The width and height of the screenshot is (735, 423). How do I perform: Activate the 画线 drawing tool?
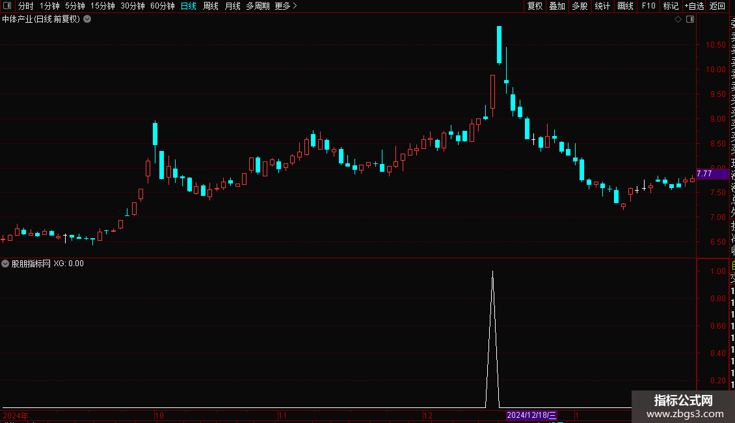[625, 6]
